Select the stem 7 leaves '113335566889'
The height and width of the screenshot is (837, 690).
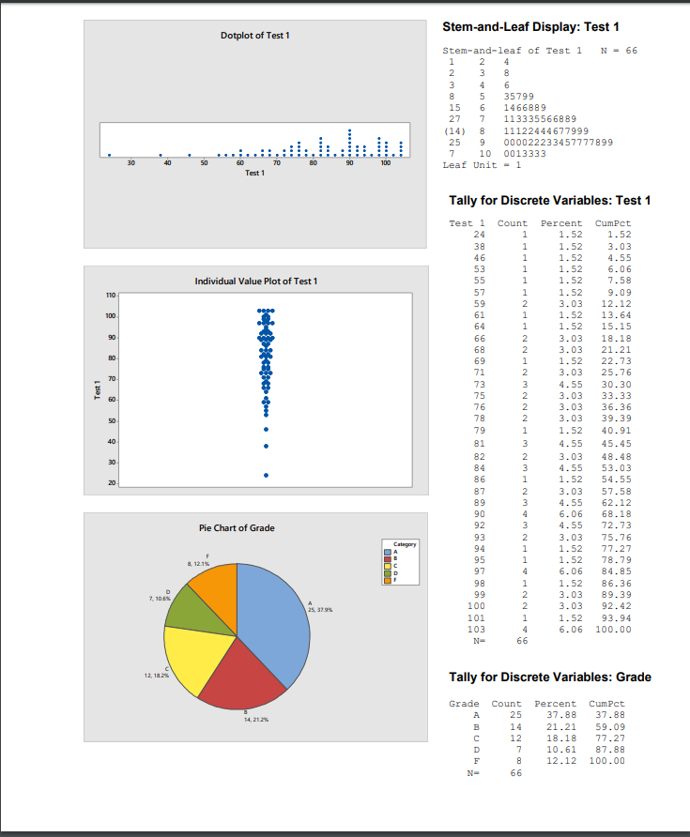540,119
